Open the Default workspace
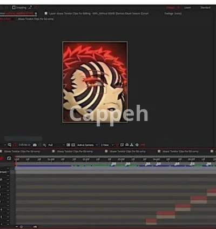This screenshot has height=229, width=216. (170, 8)
